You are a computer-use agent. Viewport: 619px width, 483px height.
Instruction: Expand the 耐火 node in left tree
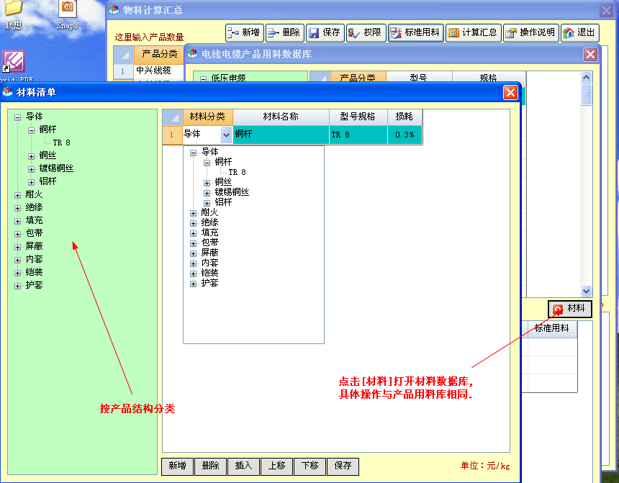click(x=18, y=194)
